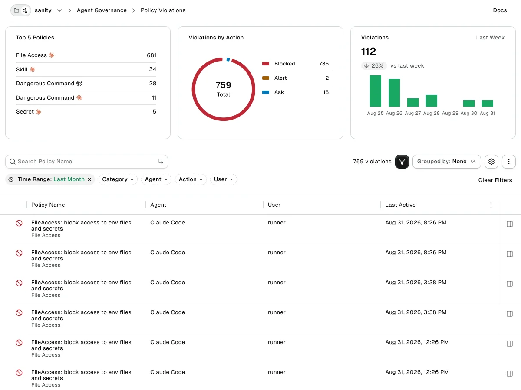Image resolution: width=521 pixels, height=390 pixels.
Task: Open the Grouped by: None dropdown
Action: [446, 162]
